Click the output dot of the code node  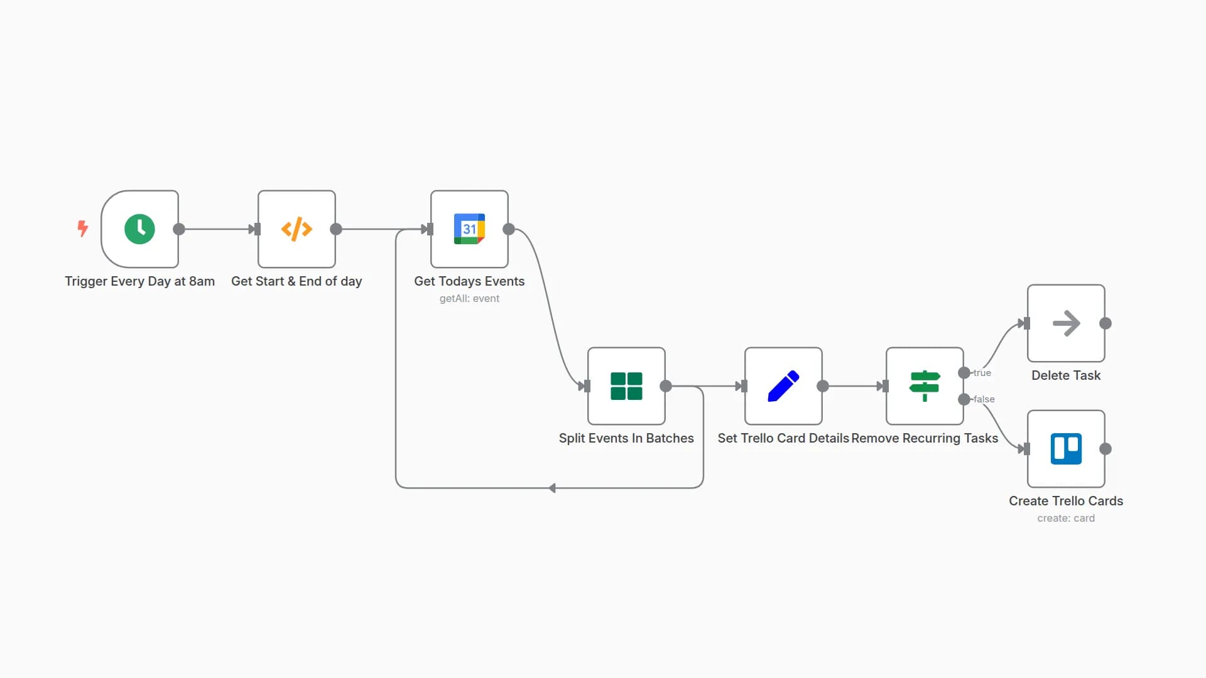(x=336, y=229)
